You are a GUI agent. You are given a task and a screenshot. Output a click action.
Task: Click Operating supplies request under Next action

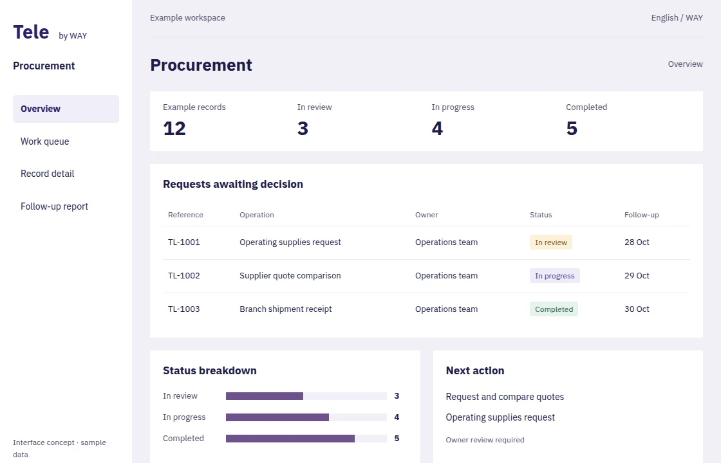pyautogui.click(x=500, y=417)
